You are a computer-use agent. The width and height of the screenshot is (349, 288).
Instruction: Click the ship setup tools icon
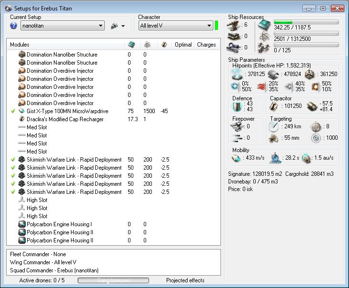[114, 26]
